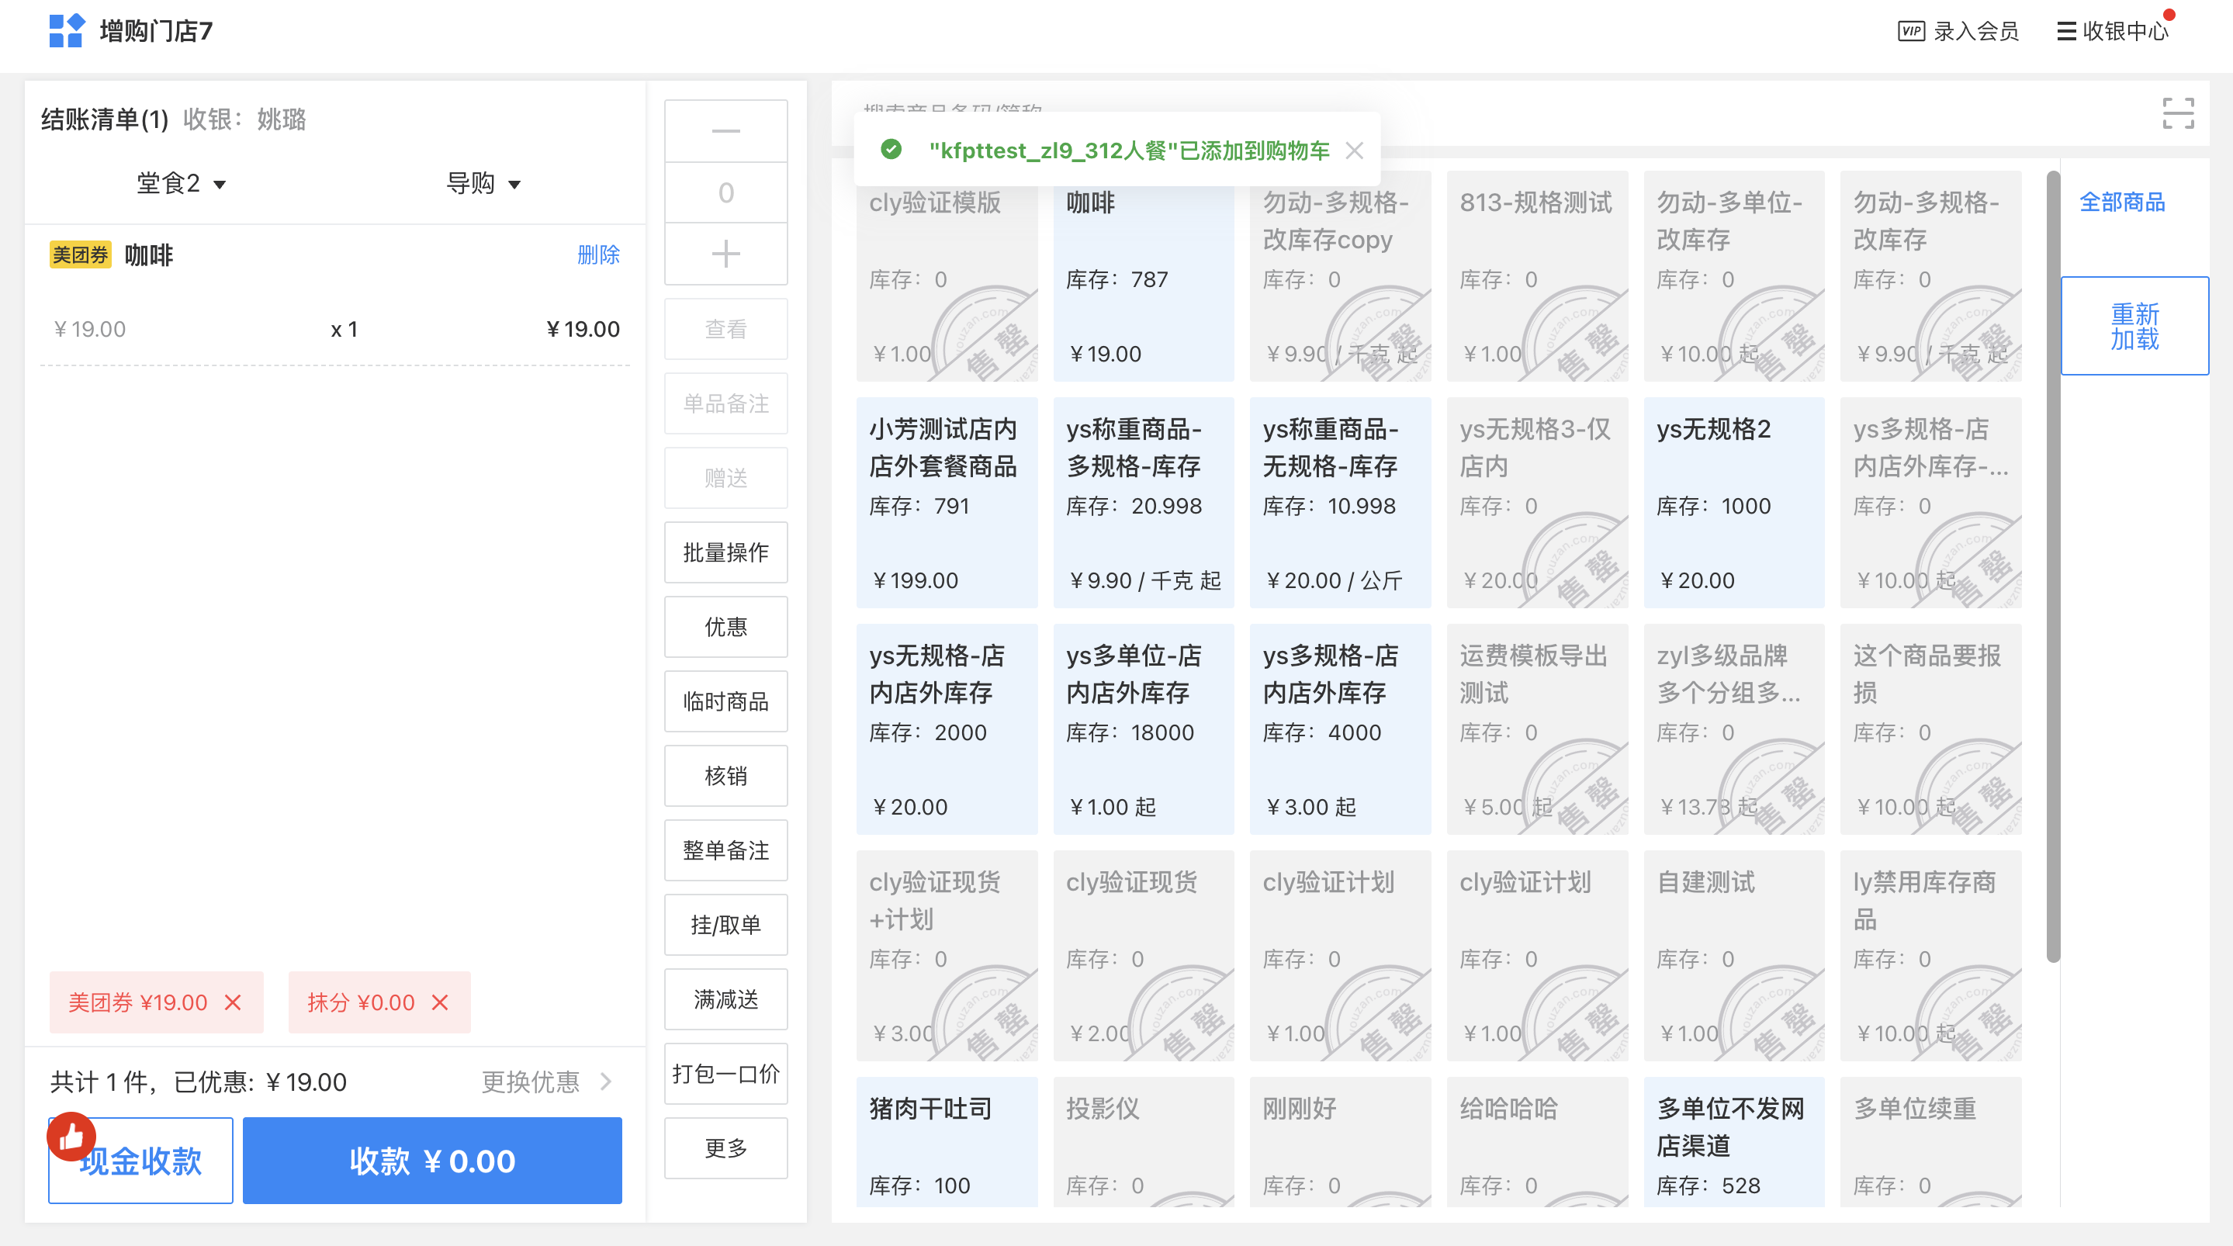Image resolution: width=2233 pixels, height=1246 pixels.
Task: Click 删除 link for 咖啡 item
Action: click(598, 255)
